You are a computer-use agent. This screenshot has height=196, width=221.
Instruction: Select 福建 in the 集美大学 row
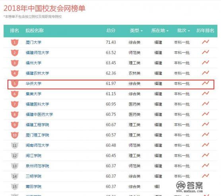158,94
